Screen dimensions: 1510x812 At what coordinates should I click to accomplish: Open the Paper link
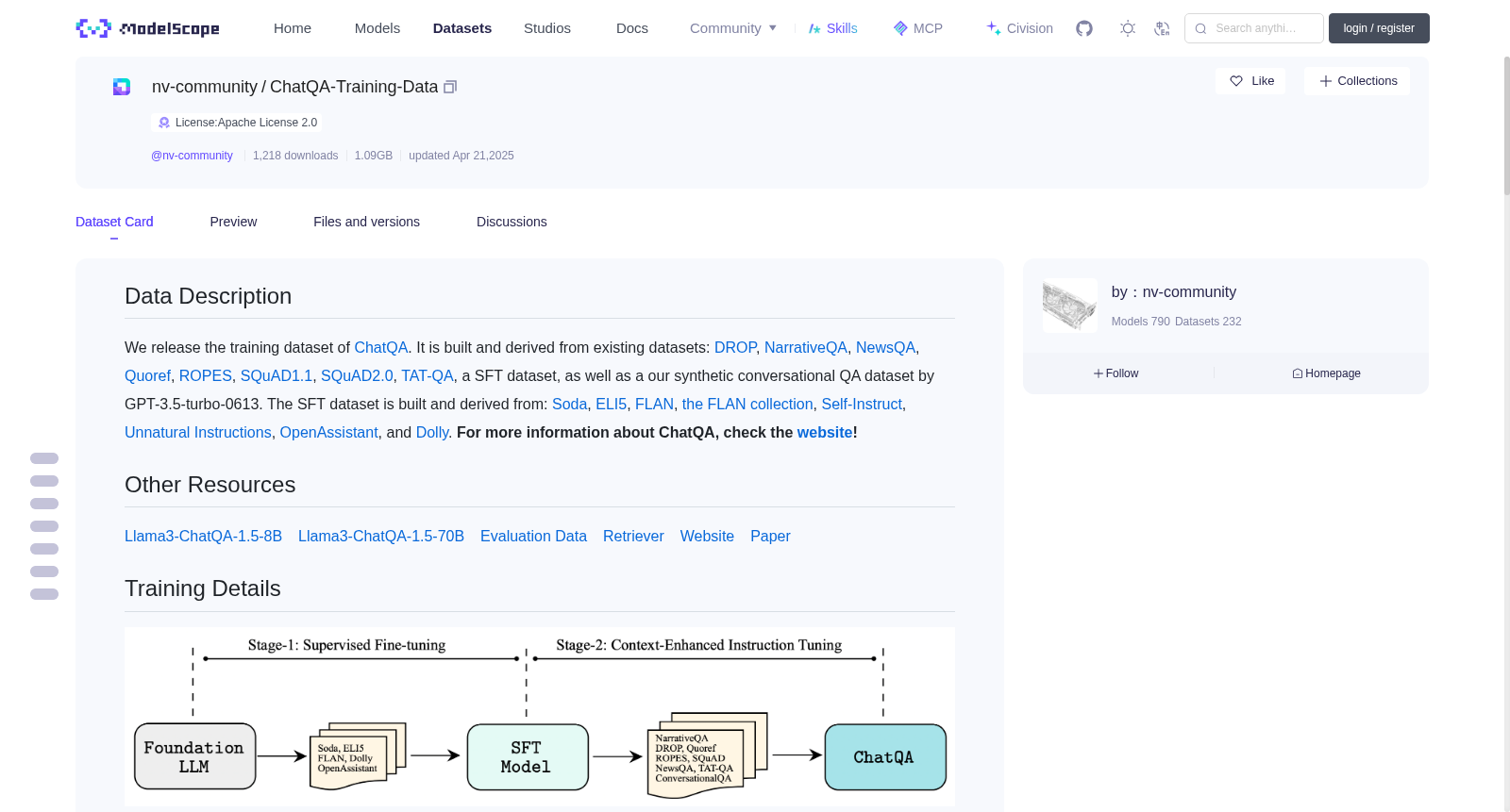pos(770,537)
